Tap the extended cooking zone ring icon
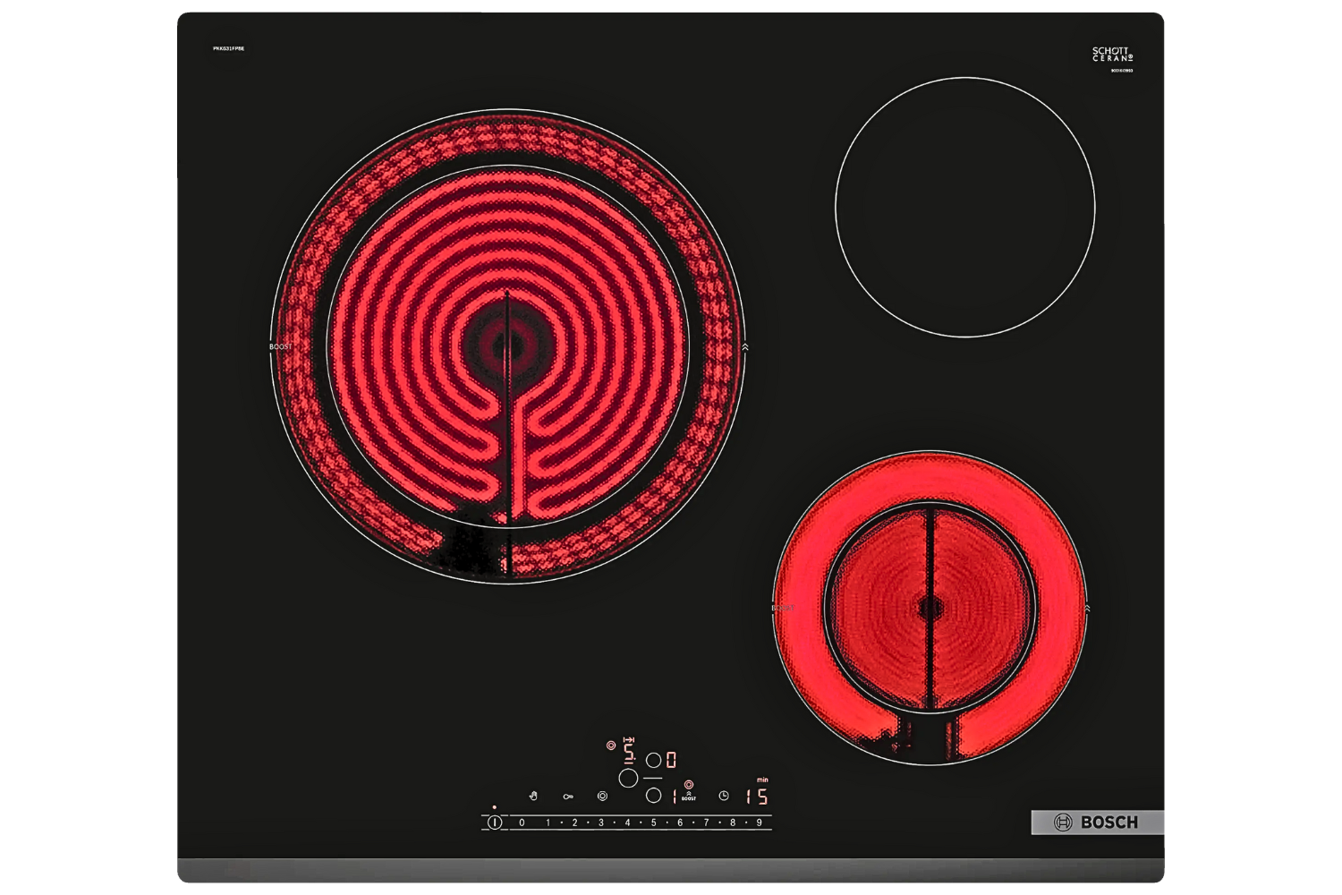This screenshot has width=1342, height=895. pyautogui.click(x=602, y=796)
